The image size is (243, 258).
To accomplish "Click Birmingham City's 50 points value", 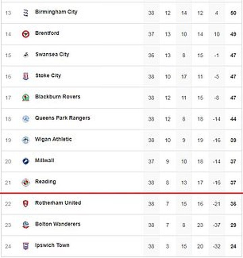I will point(233,13).
